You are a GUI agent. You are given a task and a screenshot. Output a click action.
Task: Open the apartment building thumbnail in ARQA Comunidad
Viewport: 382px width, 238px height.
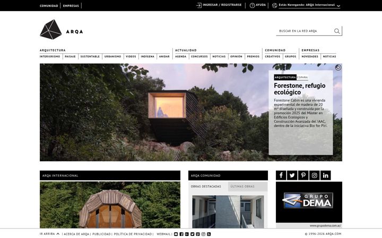pos(228,212)
